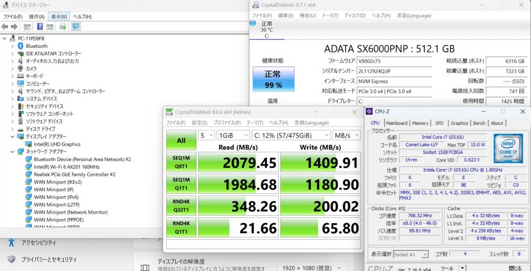The image size is (531, 271).
Task: Select the C: drive 30 °C entry in CrystalDiskInfo
Action: point(267,29)
